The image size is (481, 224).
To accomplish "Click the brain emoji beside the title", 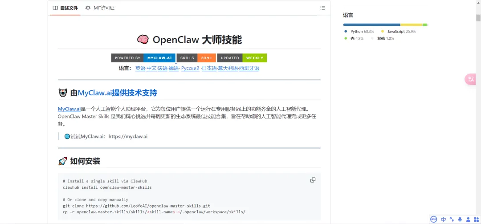I will point(143,39).
